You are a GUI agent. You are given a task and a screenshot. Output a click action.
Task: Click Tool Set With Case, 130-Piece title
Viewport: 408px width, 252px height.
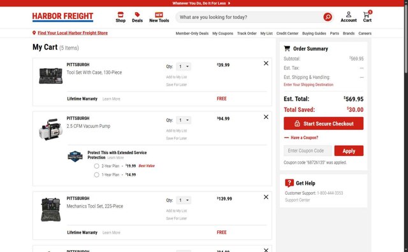click(94, 73)
